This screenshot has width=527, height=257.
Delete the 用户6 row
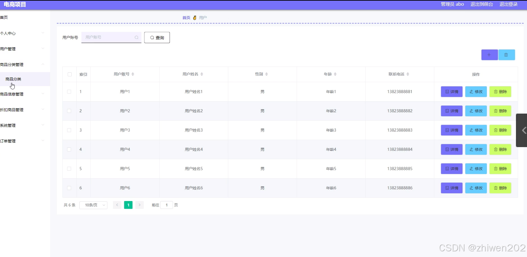click(x=500, y=188)
